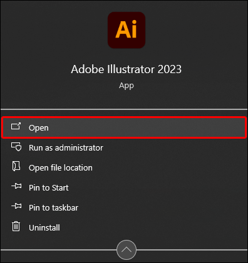
Task: Select Pin to Start
Action: [x=124, y=187]
